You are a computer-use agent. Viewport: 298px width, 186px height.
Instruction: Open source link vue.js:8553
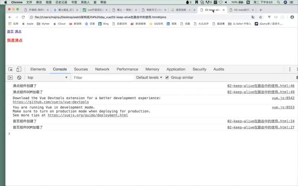point(283,107)
